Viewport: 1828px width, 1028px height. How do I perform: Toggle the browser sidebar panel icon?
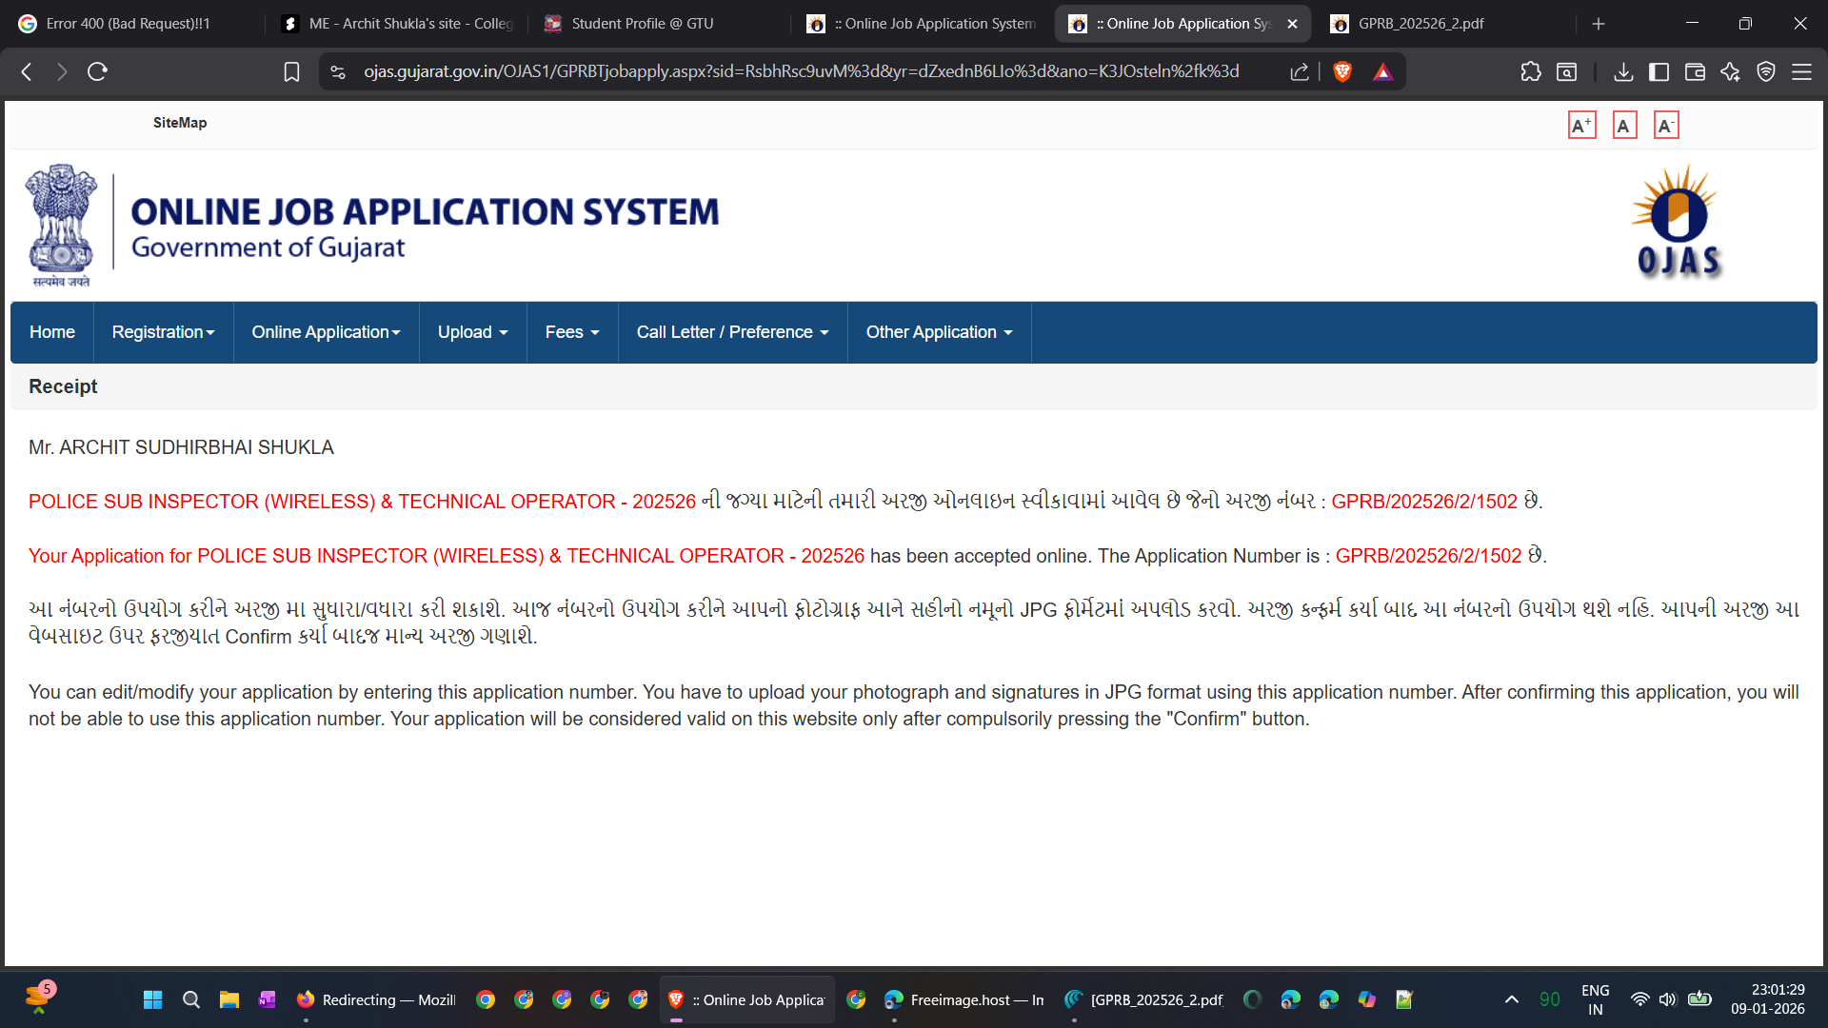1659,71
